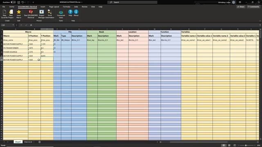Switch to Page Layout view in status bar
This screenshot has height=147, width=262.
point(229,145)
